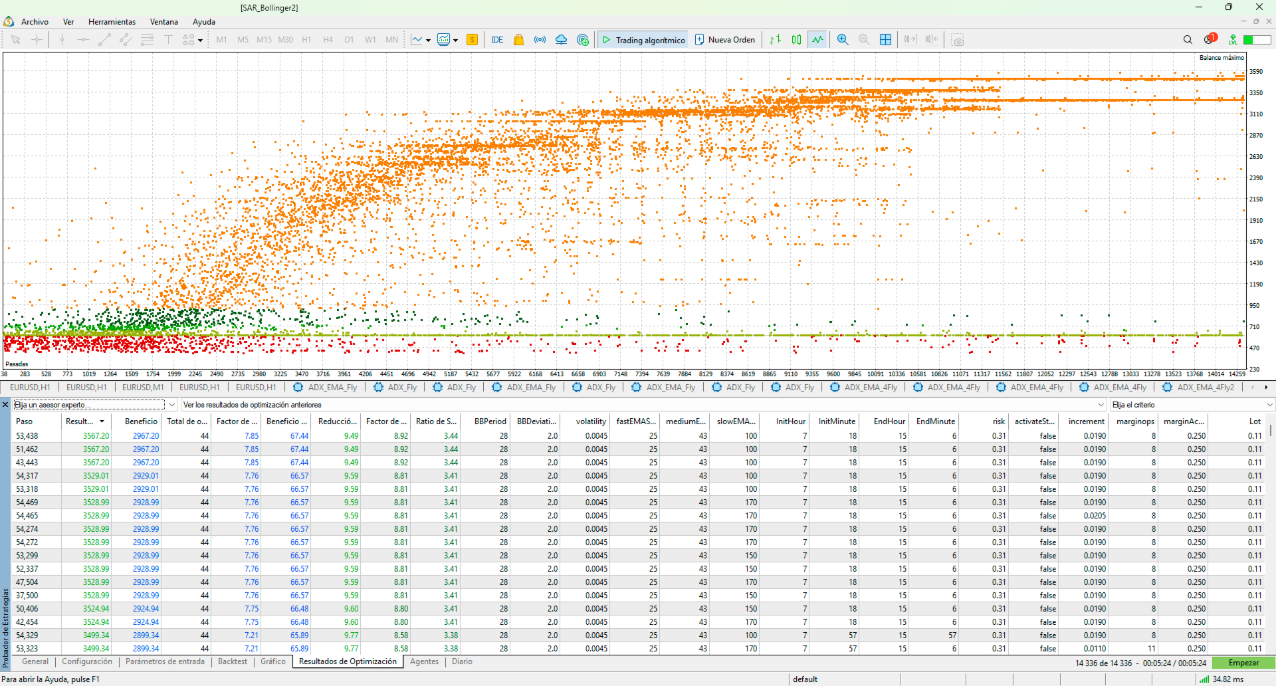Switch chart to candlestick view

[796, 40]
